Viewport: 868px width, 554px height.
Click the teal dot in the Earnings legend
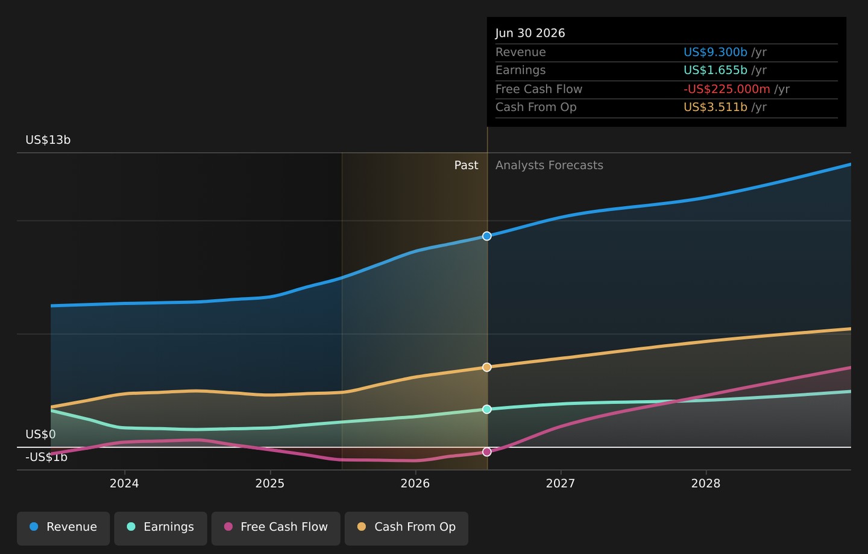[131, 527]
